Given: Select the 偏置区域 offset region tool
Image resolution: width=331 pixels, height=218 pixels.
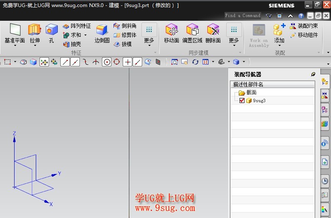Looking at the screenshot, I should [x=192, y=33].
